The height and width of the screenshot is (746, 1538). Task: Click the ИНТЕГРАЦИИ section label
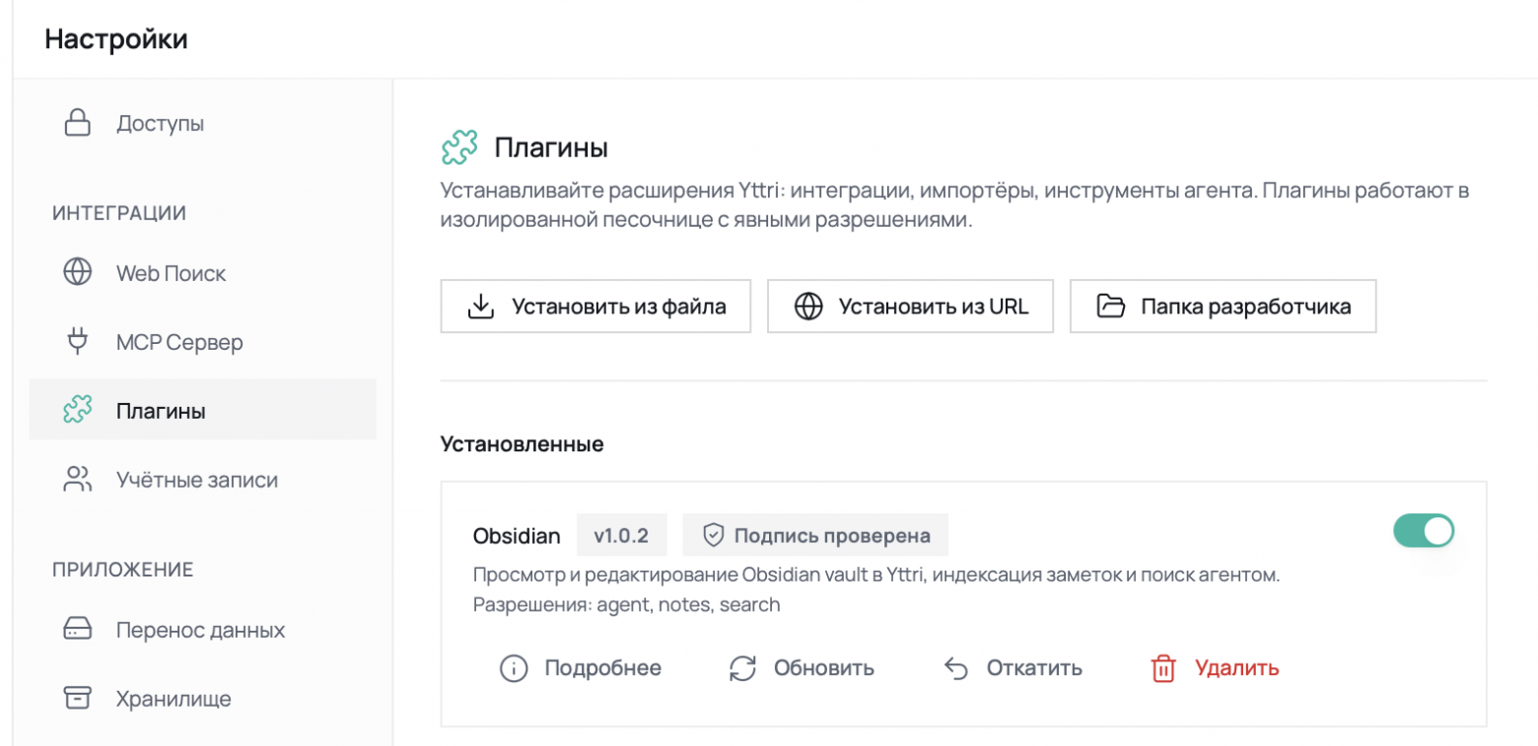click(119, 213)
